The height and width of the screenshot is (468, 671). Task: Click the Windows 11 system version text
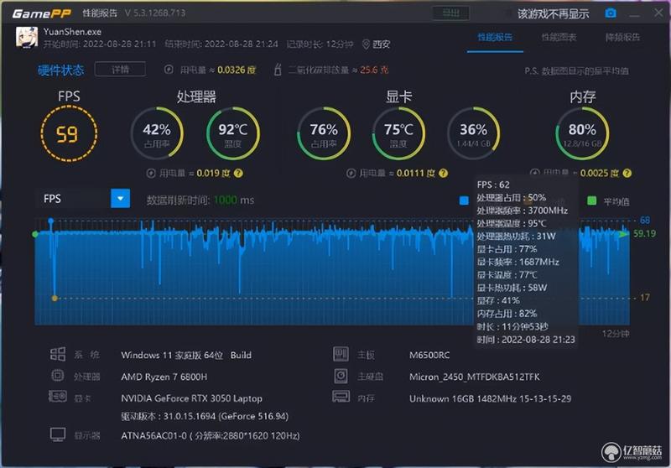click(186, 356)
